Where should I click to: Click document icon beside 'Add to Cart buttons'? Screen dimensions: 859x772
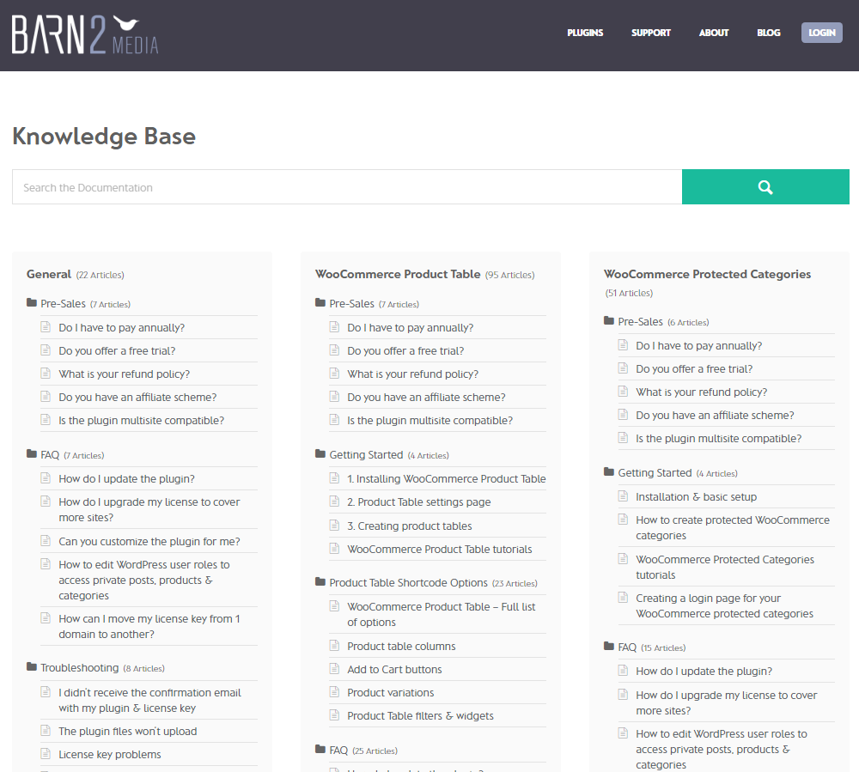[334, 668]
